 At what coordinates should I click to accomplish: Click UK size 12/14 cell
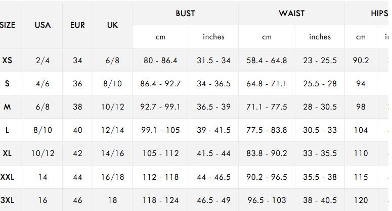[112, 130]
